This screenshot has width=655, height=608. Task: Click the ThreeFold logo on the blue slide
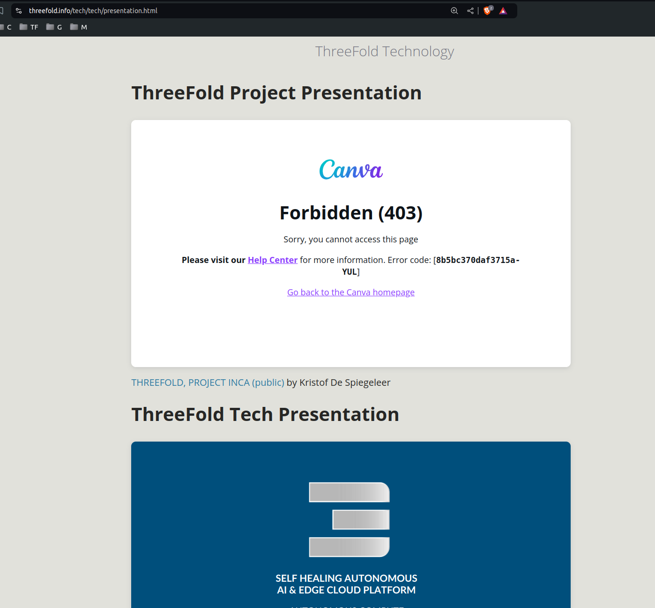coord(349,519)
